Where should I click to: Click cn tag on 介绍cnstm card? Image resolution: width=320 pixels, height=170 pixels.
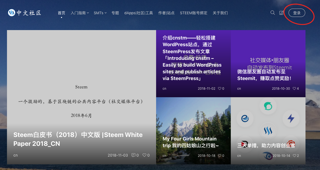(x=164, y=89)
